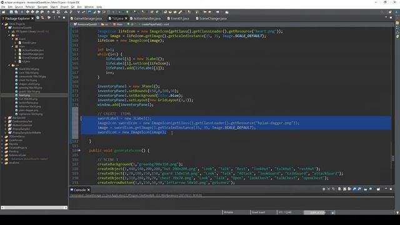Open Package Explorer view menu
Viewport: 400px width, 225px height.
coord(54,18)
